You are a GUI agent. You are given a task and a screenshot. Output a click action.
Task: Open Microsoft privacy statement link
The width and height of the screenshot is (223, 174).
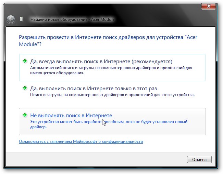point(81,142)
